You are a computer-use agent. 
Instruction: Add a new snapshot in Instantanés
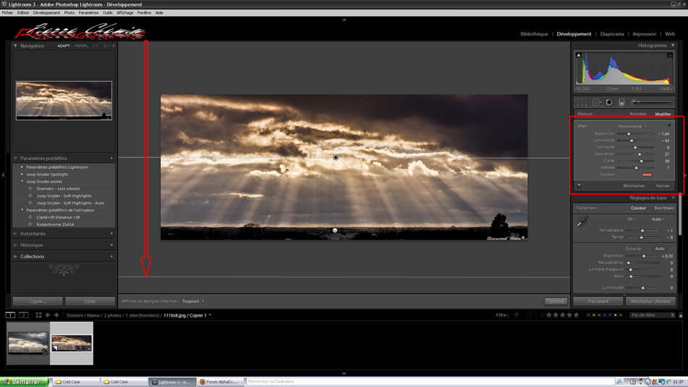click(112, 233)
